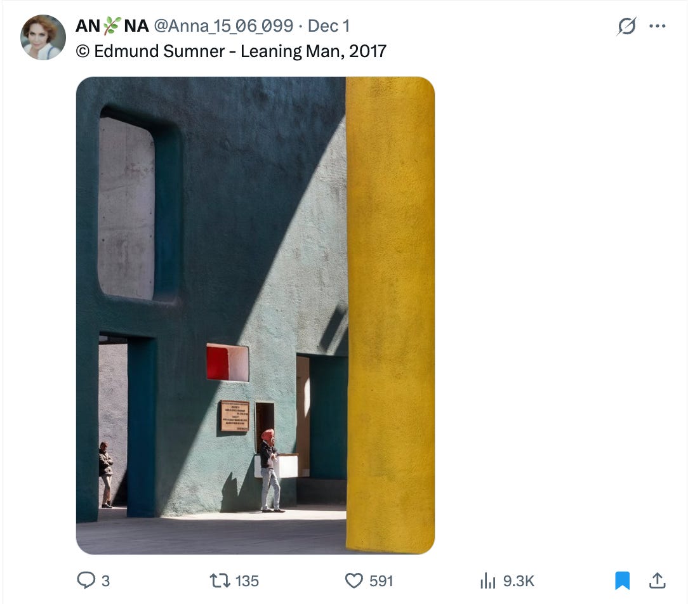Toggle repost by clicking the 135 count
This screenshot has height=604, width=688.
[247, 581]
